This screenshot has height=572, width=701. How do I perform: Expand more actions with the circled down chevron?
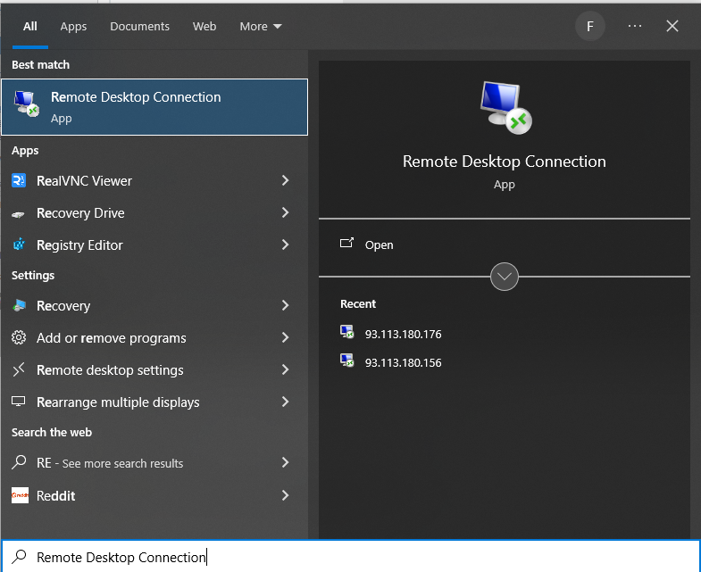tap(505, 277)
